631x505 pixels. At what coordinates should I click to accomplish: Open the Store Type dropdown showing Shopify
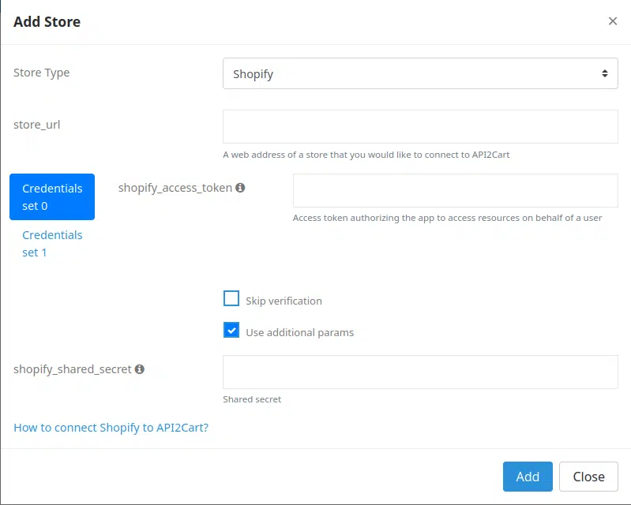pos(420,73)
